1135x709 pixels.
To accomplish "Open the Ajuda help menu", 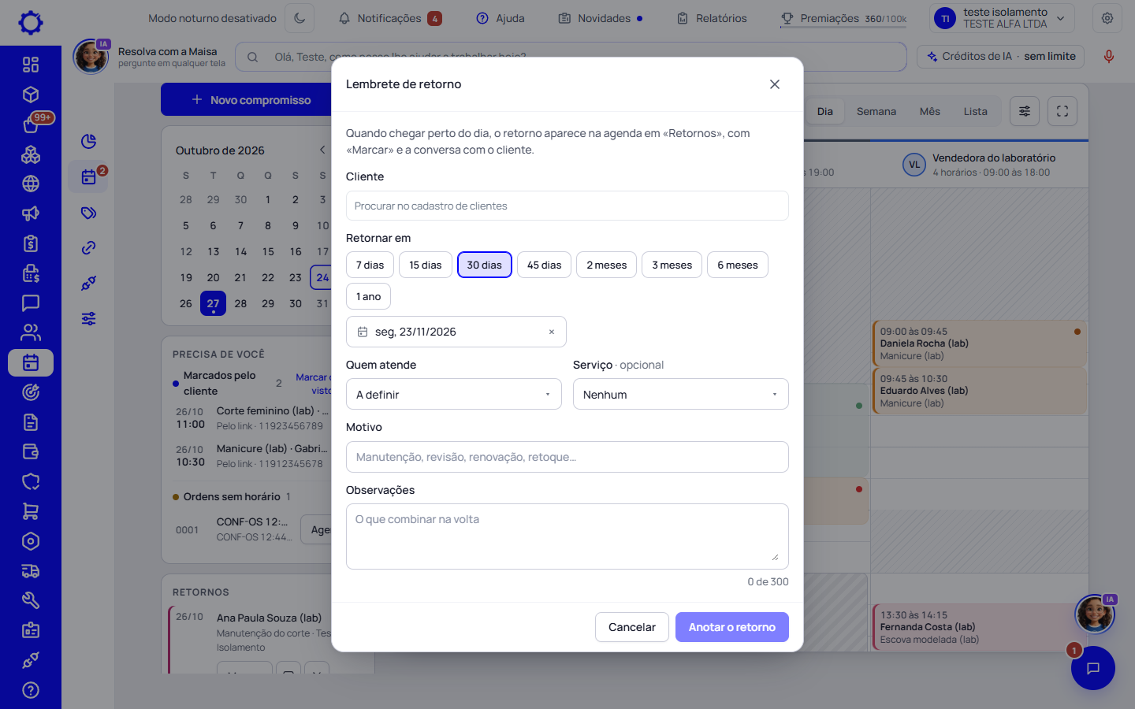I will coord(501,18).
